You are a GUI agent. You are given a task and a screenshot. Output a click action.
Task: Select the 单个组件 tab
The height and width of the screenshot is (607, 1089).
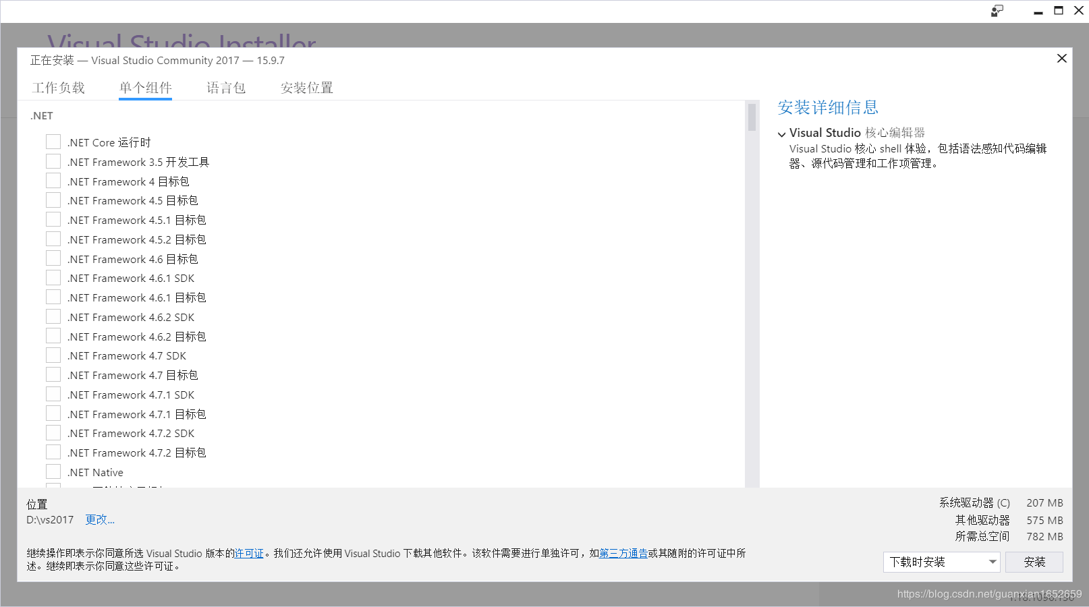tap(145, 88)
